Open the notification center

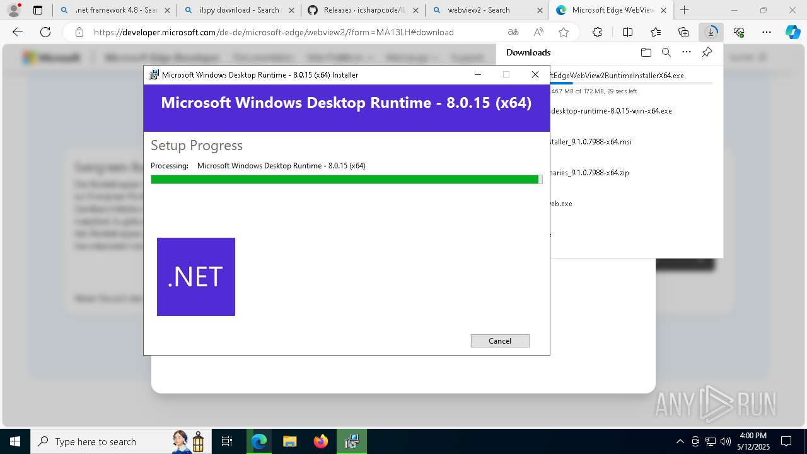point(786,441)
